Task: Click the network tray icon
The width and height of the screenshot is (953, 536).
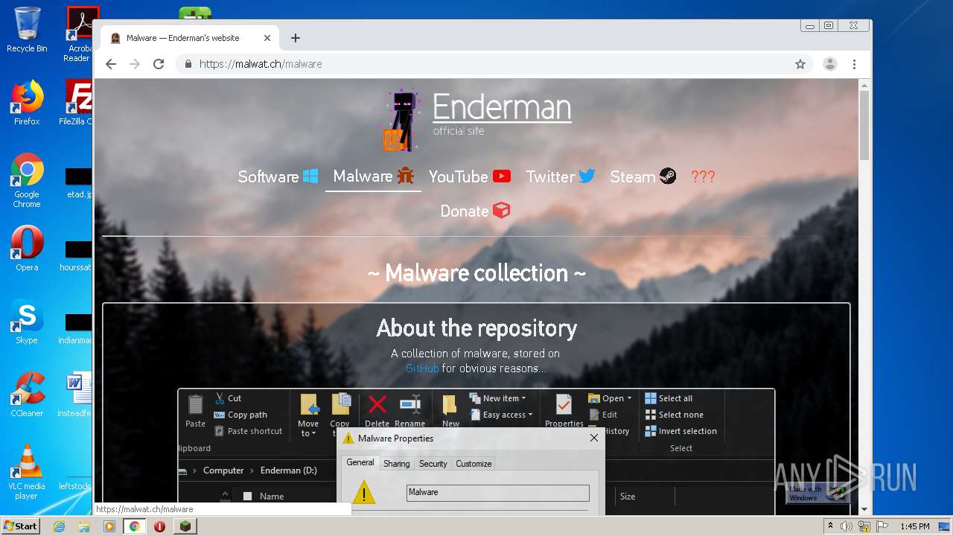Action: (x=864, y=526)
